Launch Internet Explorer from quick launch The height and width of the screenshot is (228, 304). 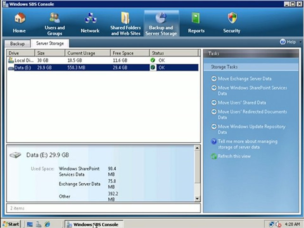tap(47, 224)
